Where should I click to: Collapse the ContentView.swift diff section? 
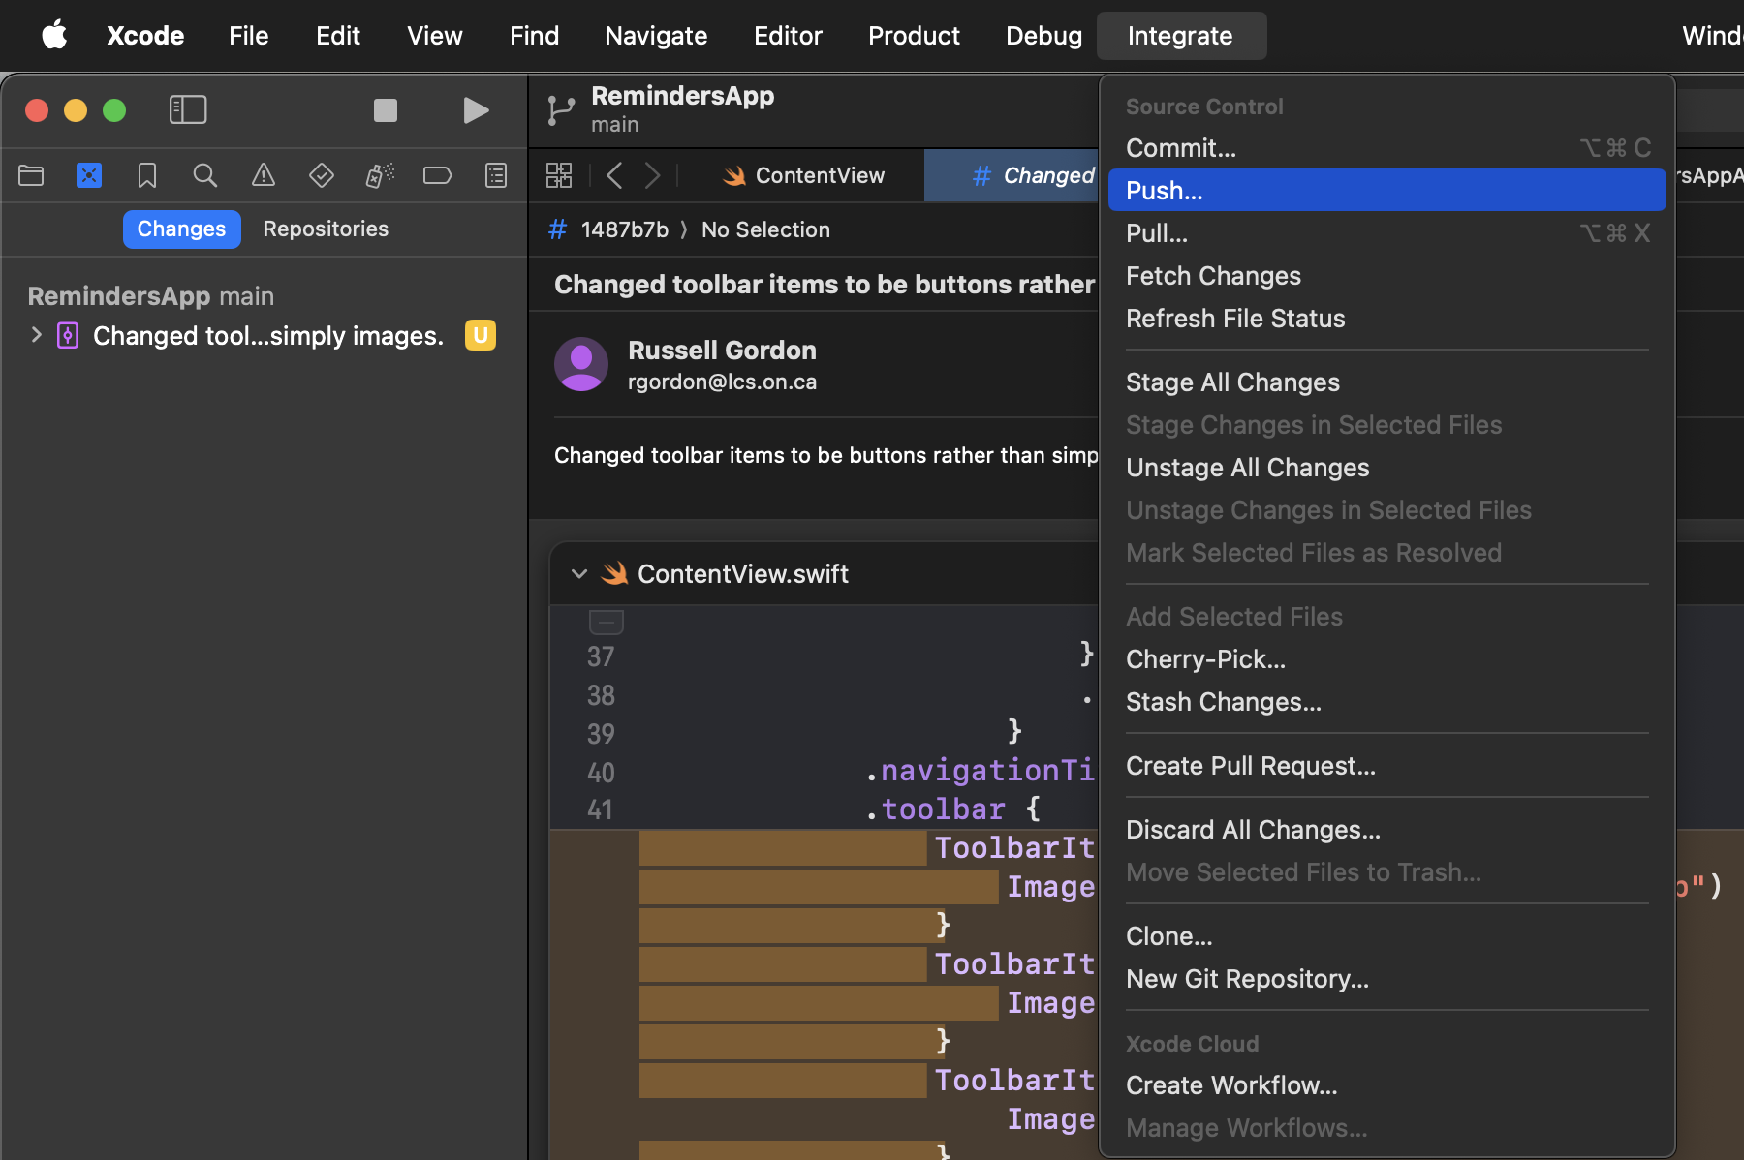[579, 574]
